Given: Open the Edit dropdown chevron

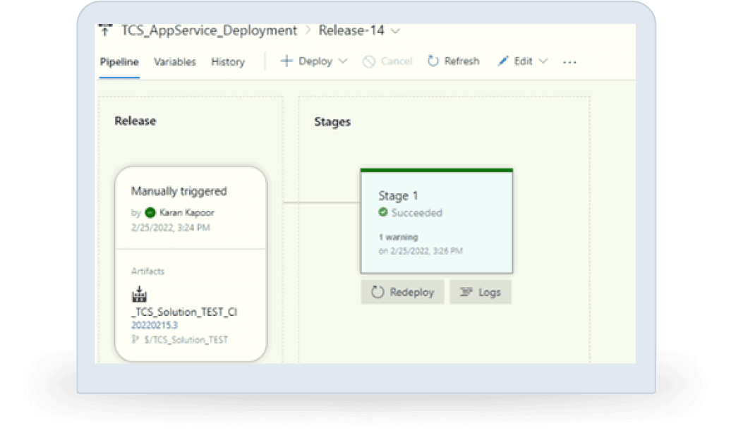Looking at the screenshot, I should [x=543, y=61].
